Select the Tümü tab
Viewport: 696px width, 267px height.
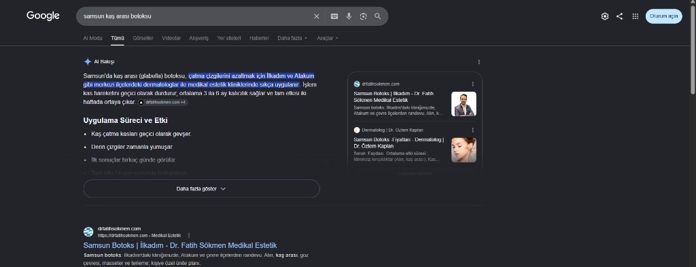click(x=118, y=38)
